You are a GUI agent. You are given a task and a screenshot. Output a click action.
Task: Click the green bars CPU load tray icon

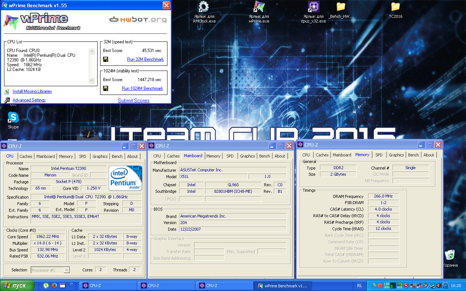393,286
